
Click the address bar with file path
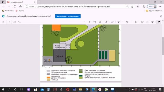click(x=73, y=7)
